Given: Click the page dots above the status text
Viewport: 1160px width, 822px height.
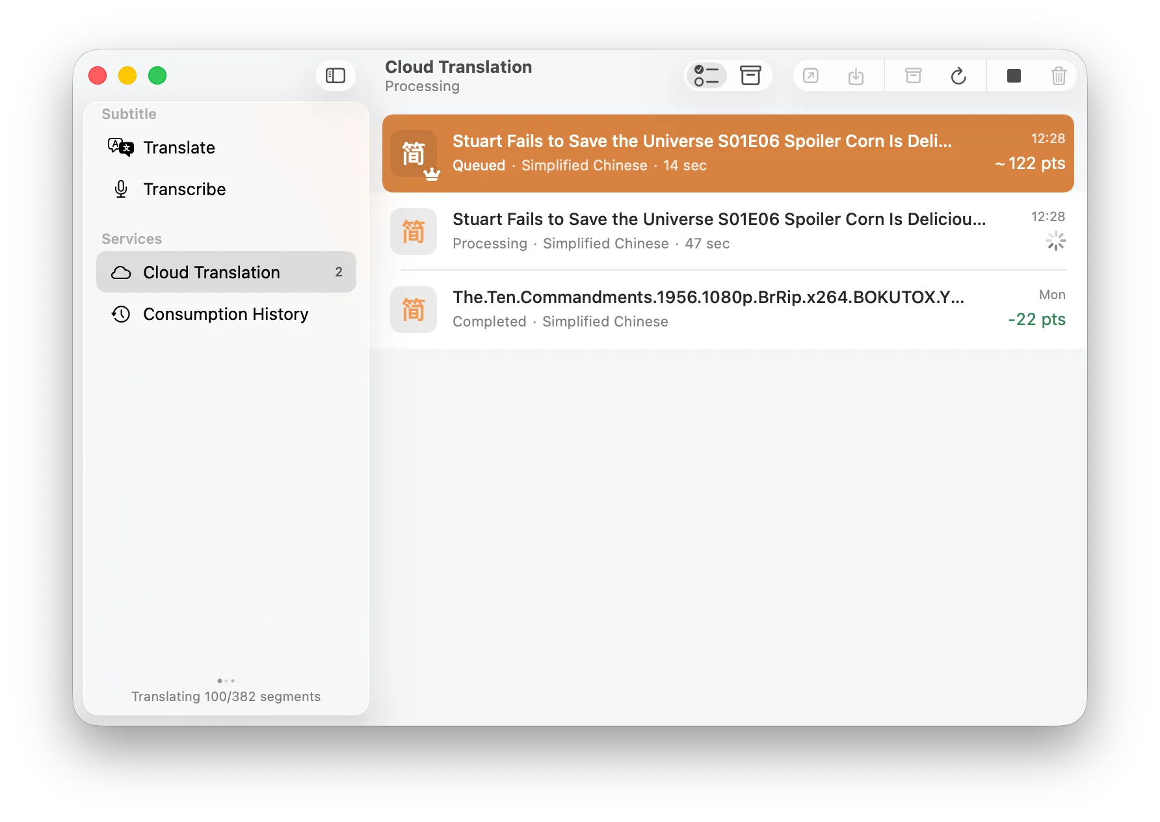Looking at the screenshot, I should point(226,681).
